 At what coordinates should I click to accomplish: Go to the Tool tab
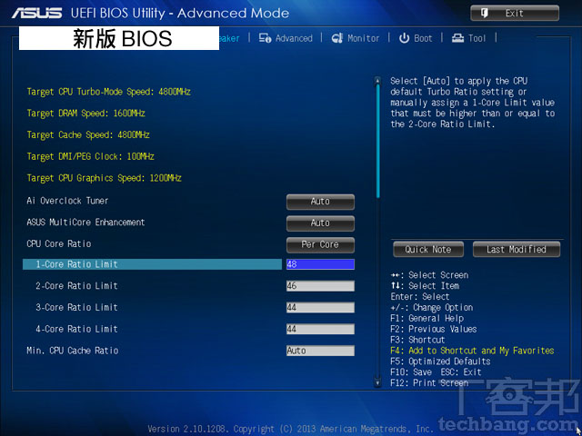point(468,38)
